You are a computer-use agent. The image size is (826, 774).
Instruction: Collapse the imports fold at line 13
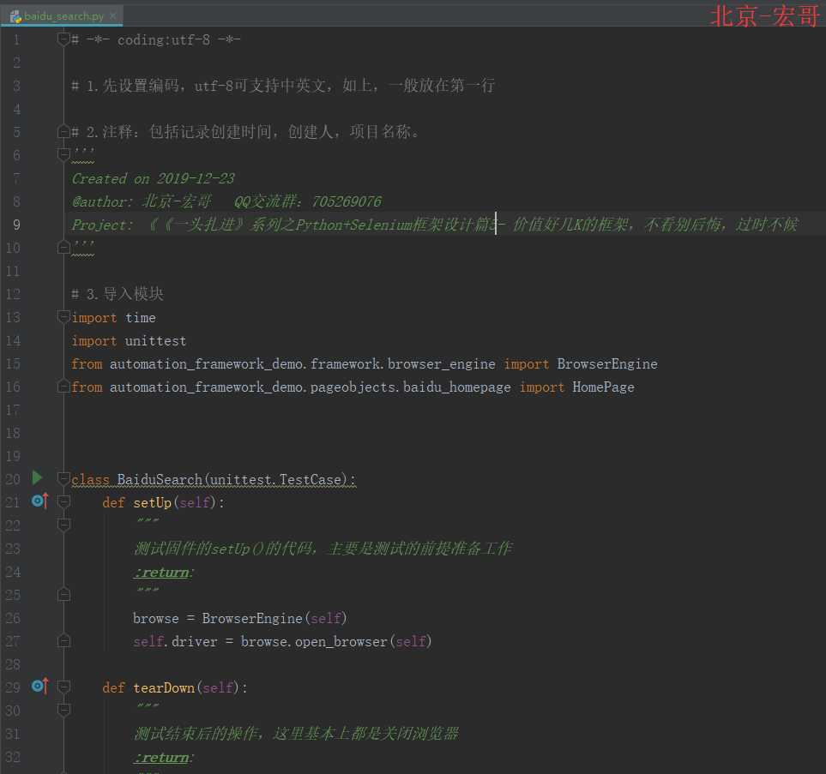coord(63,316)
